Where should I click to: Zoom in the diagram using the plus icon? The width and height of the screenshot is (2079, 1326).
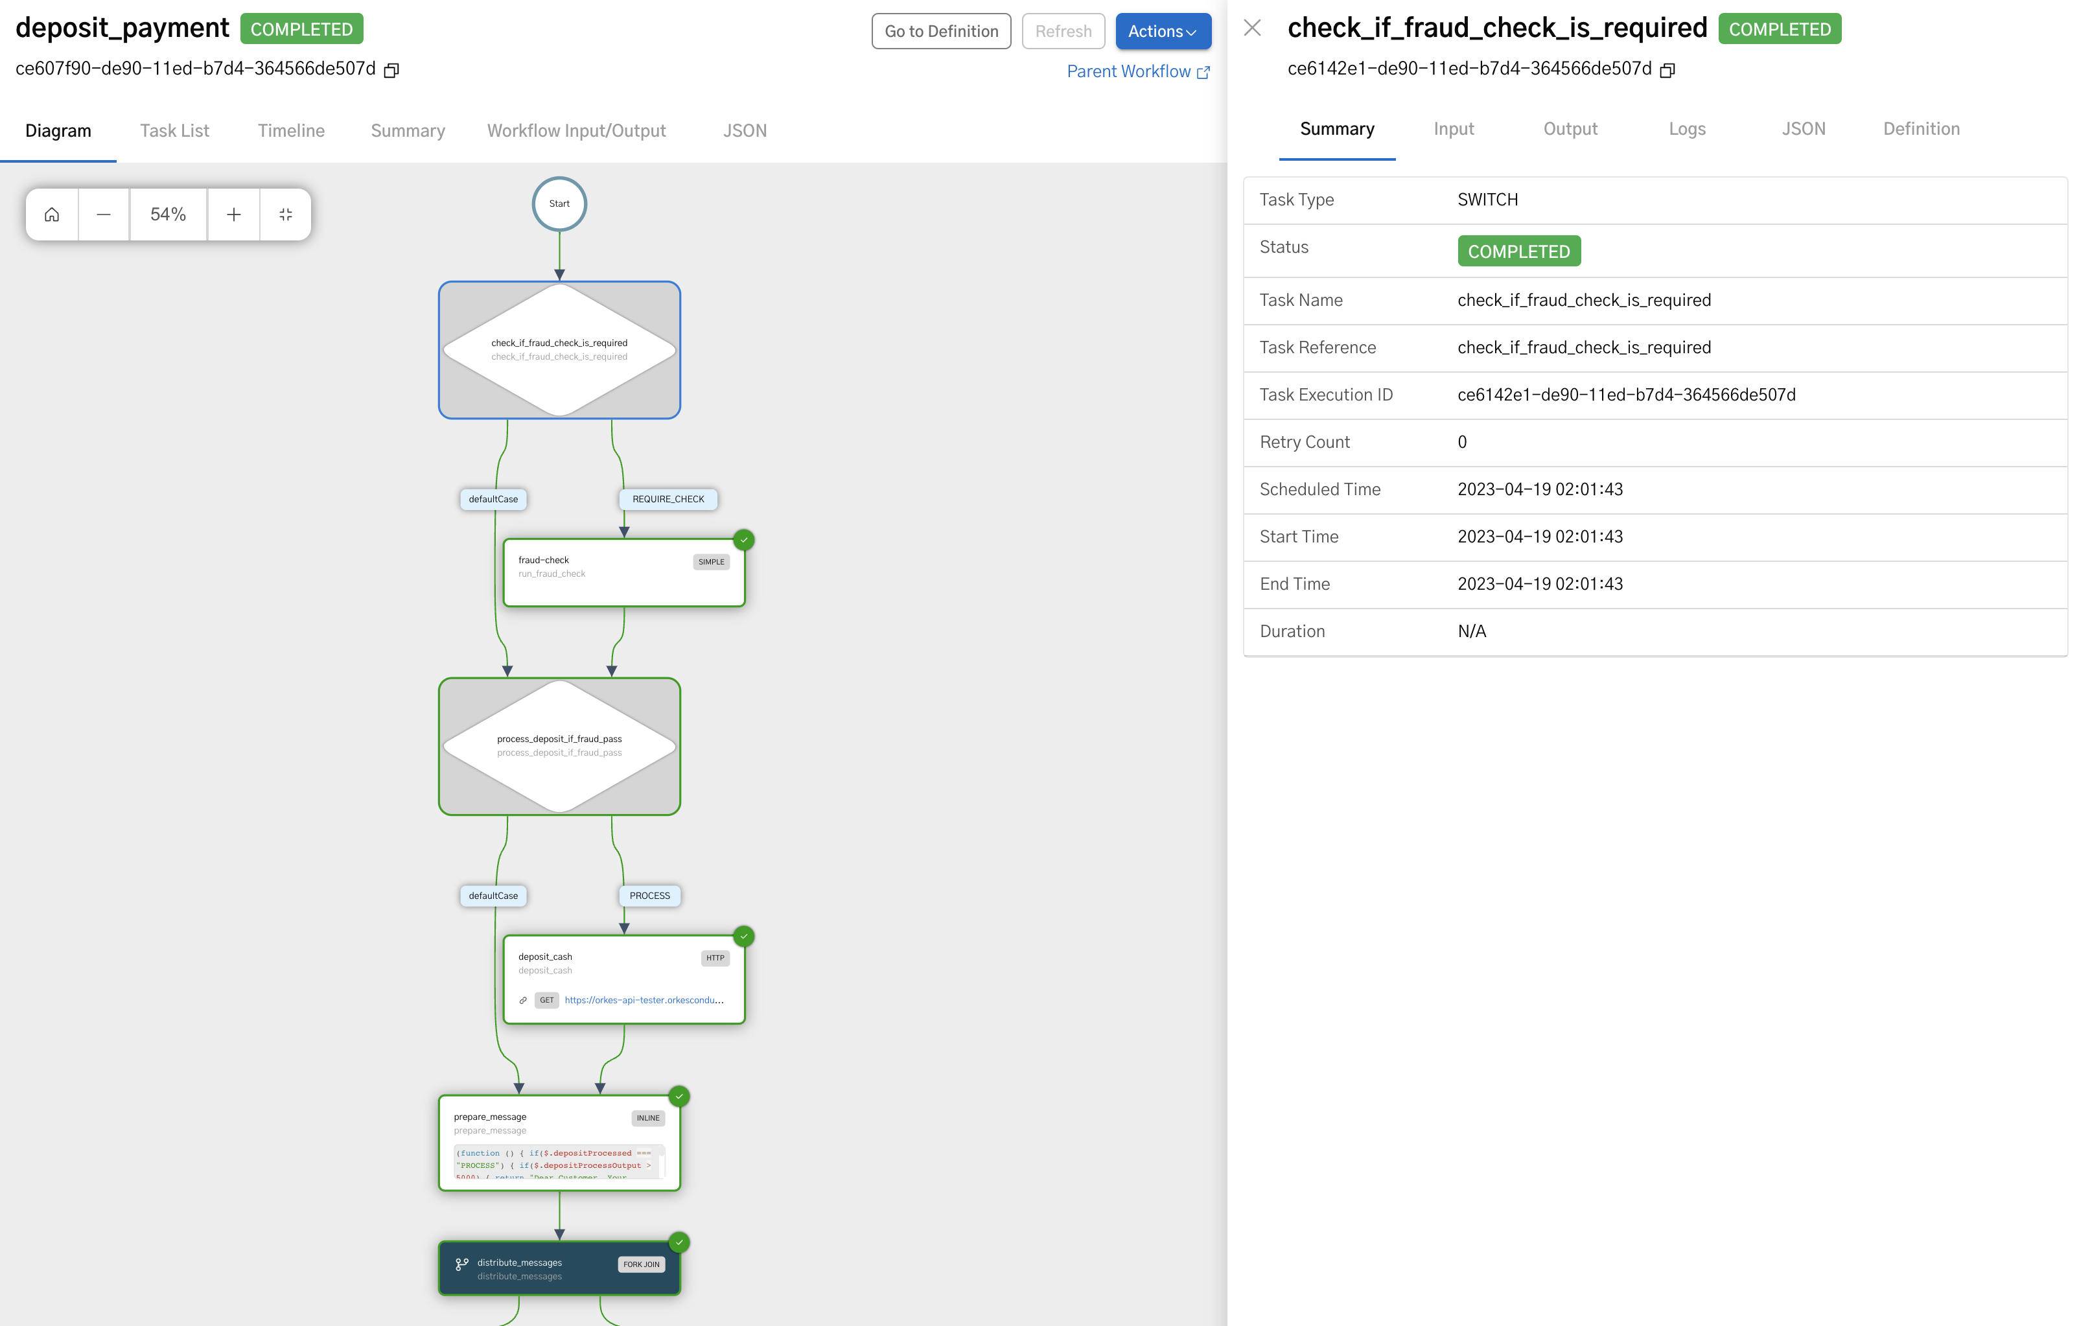point(233,214)
